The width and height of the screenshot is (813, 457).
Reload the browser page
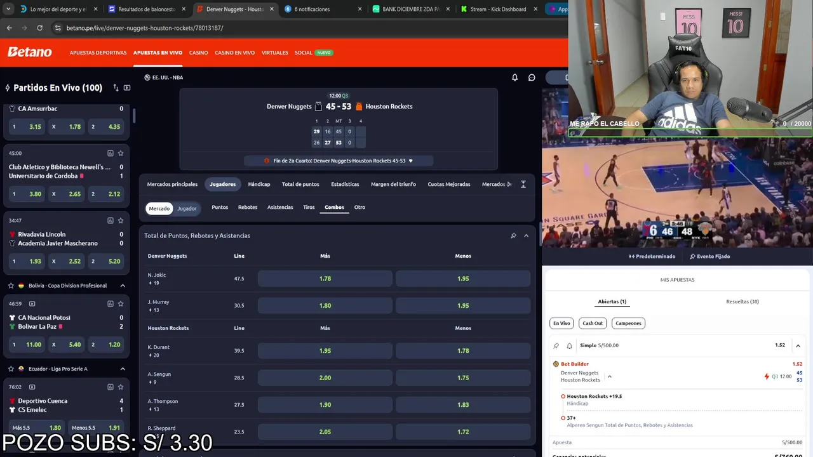[x=39, y=28]
